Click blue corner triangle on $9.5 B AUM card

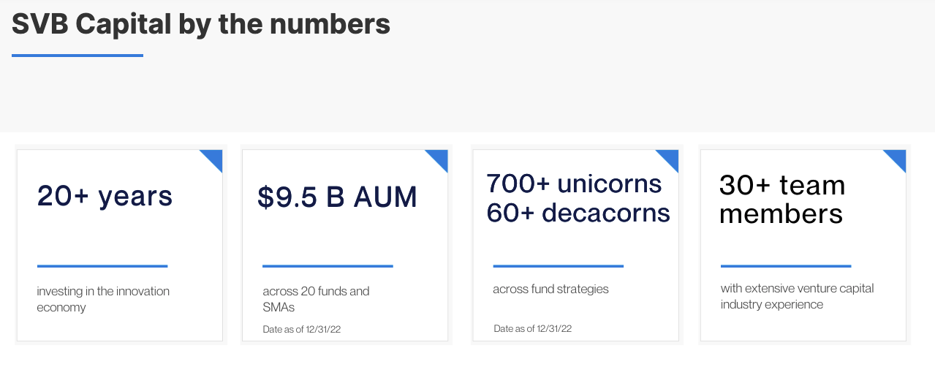tap(439, 157)
